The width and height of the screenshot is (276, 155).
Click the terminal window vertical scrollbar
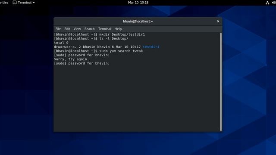click(x=221, y=82)
